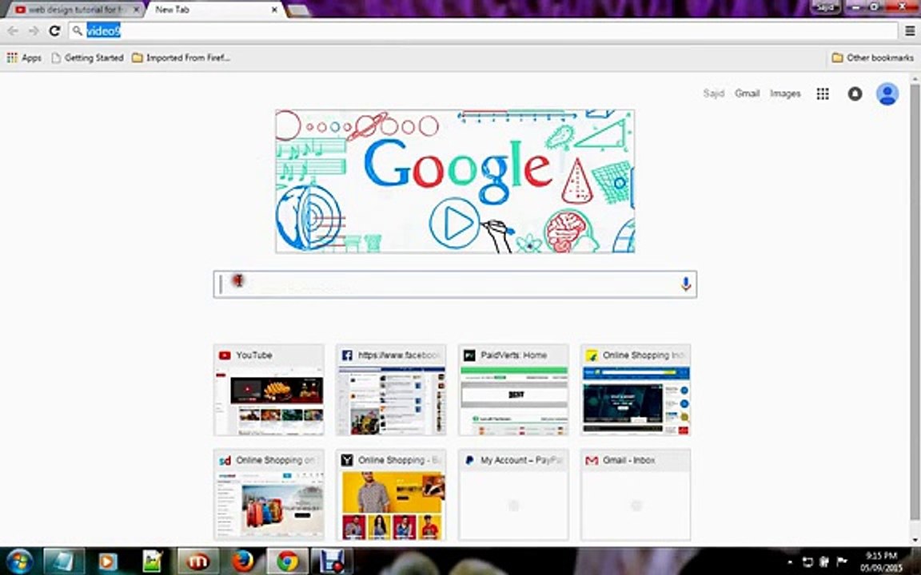Open the Gmail - Inbox thumbnail
Image resolution: width=921 pixels, height=575 pixels.
click(636, 494)
